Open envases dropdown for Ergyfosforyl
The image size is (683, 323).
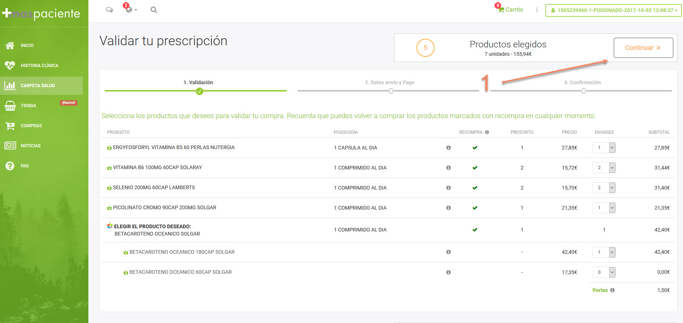click(x=604, y=148)
